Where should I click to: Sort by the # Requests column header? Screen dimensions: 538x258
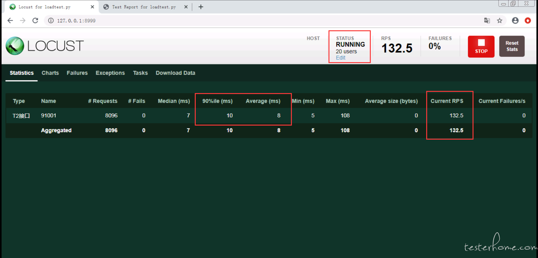(102, 101)
